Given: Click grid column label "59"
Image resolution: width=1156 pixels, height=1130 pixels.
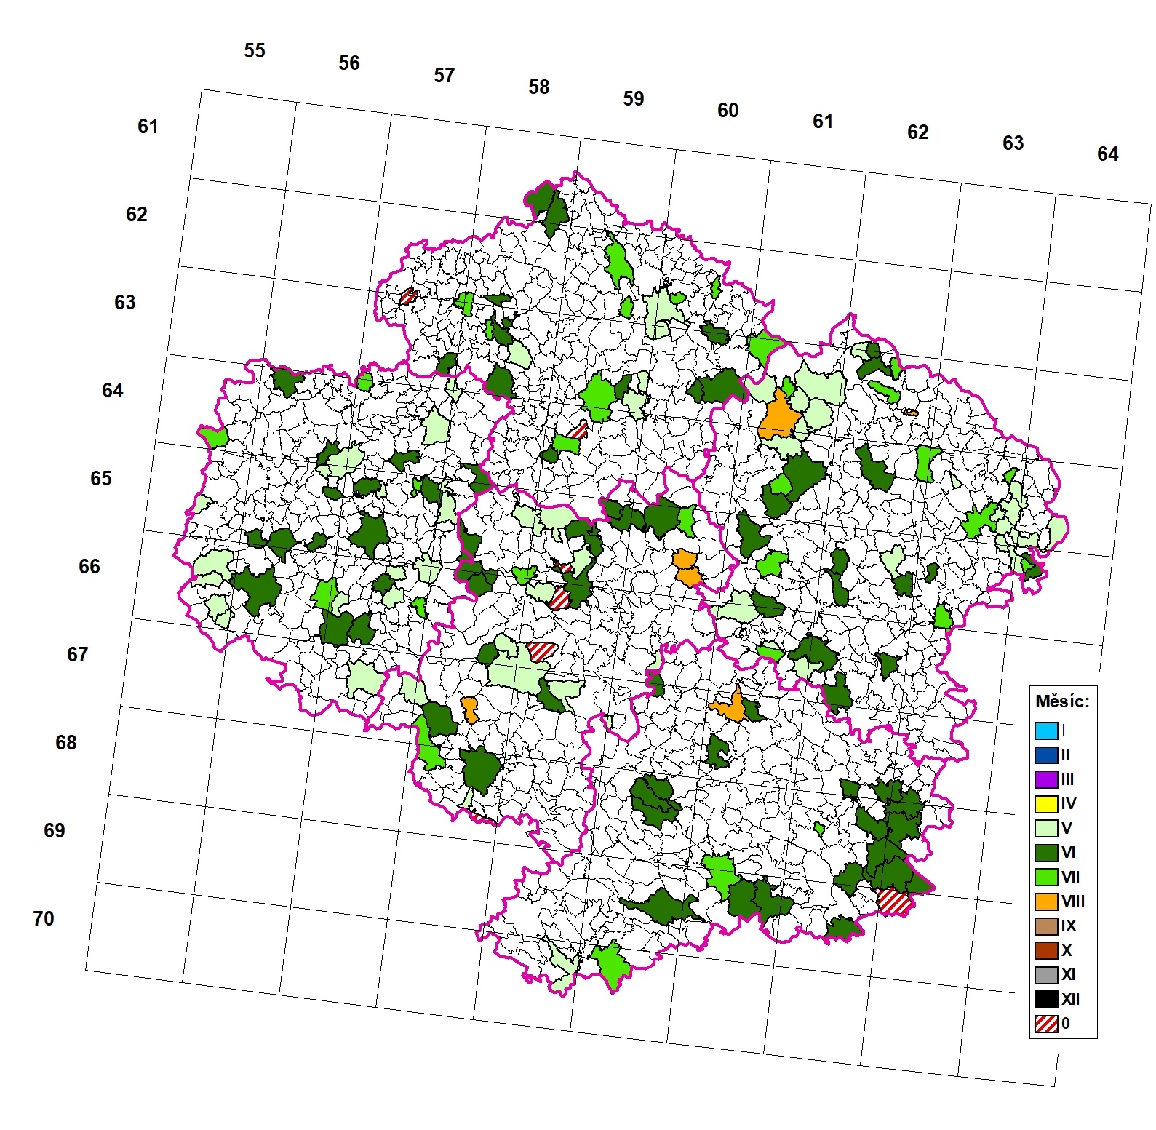Looking at the screenshot, I should [634, 99].
